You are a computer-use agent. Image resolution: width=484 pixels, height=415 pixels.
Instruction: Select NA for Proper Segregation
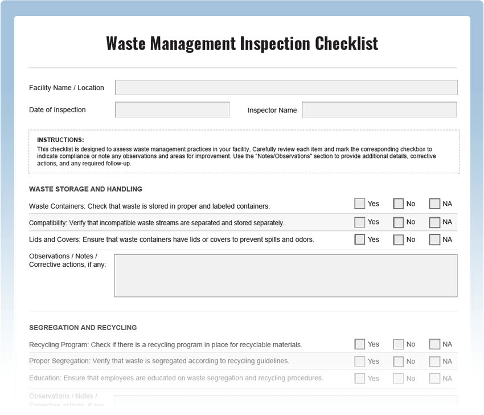point(434,361)
